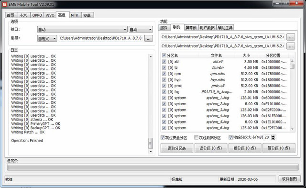Click log panel scroll down arrow
Image resolution: width=306 pixels, height=188 pixels.
(151, 152)
